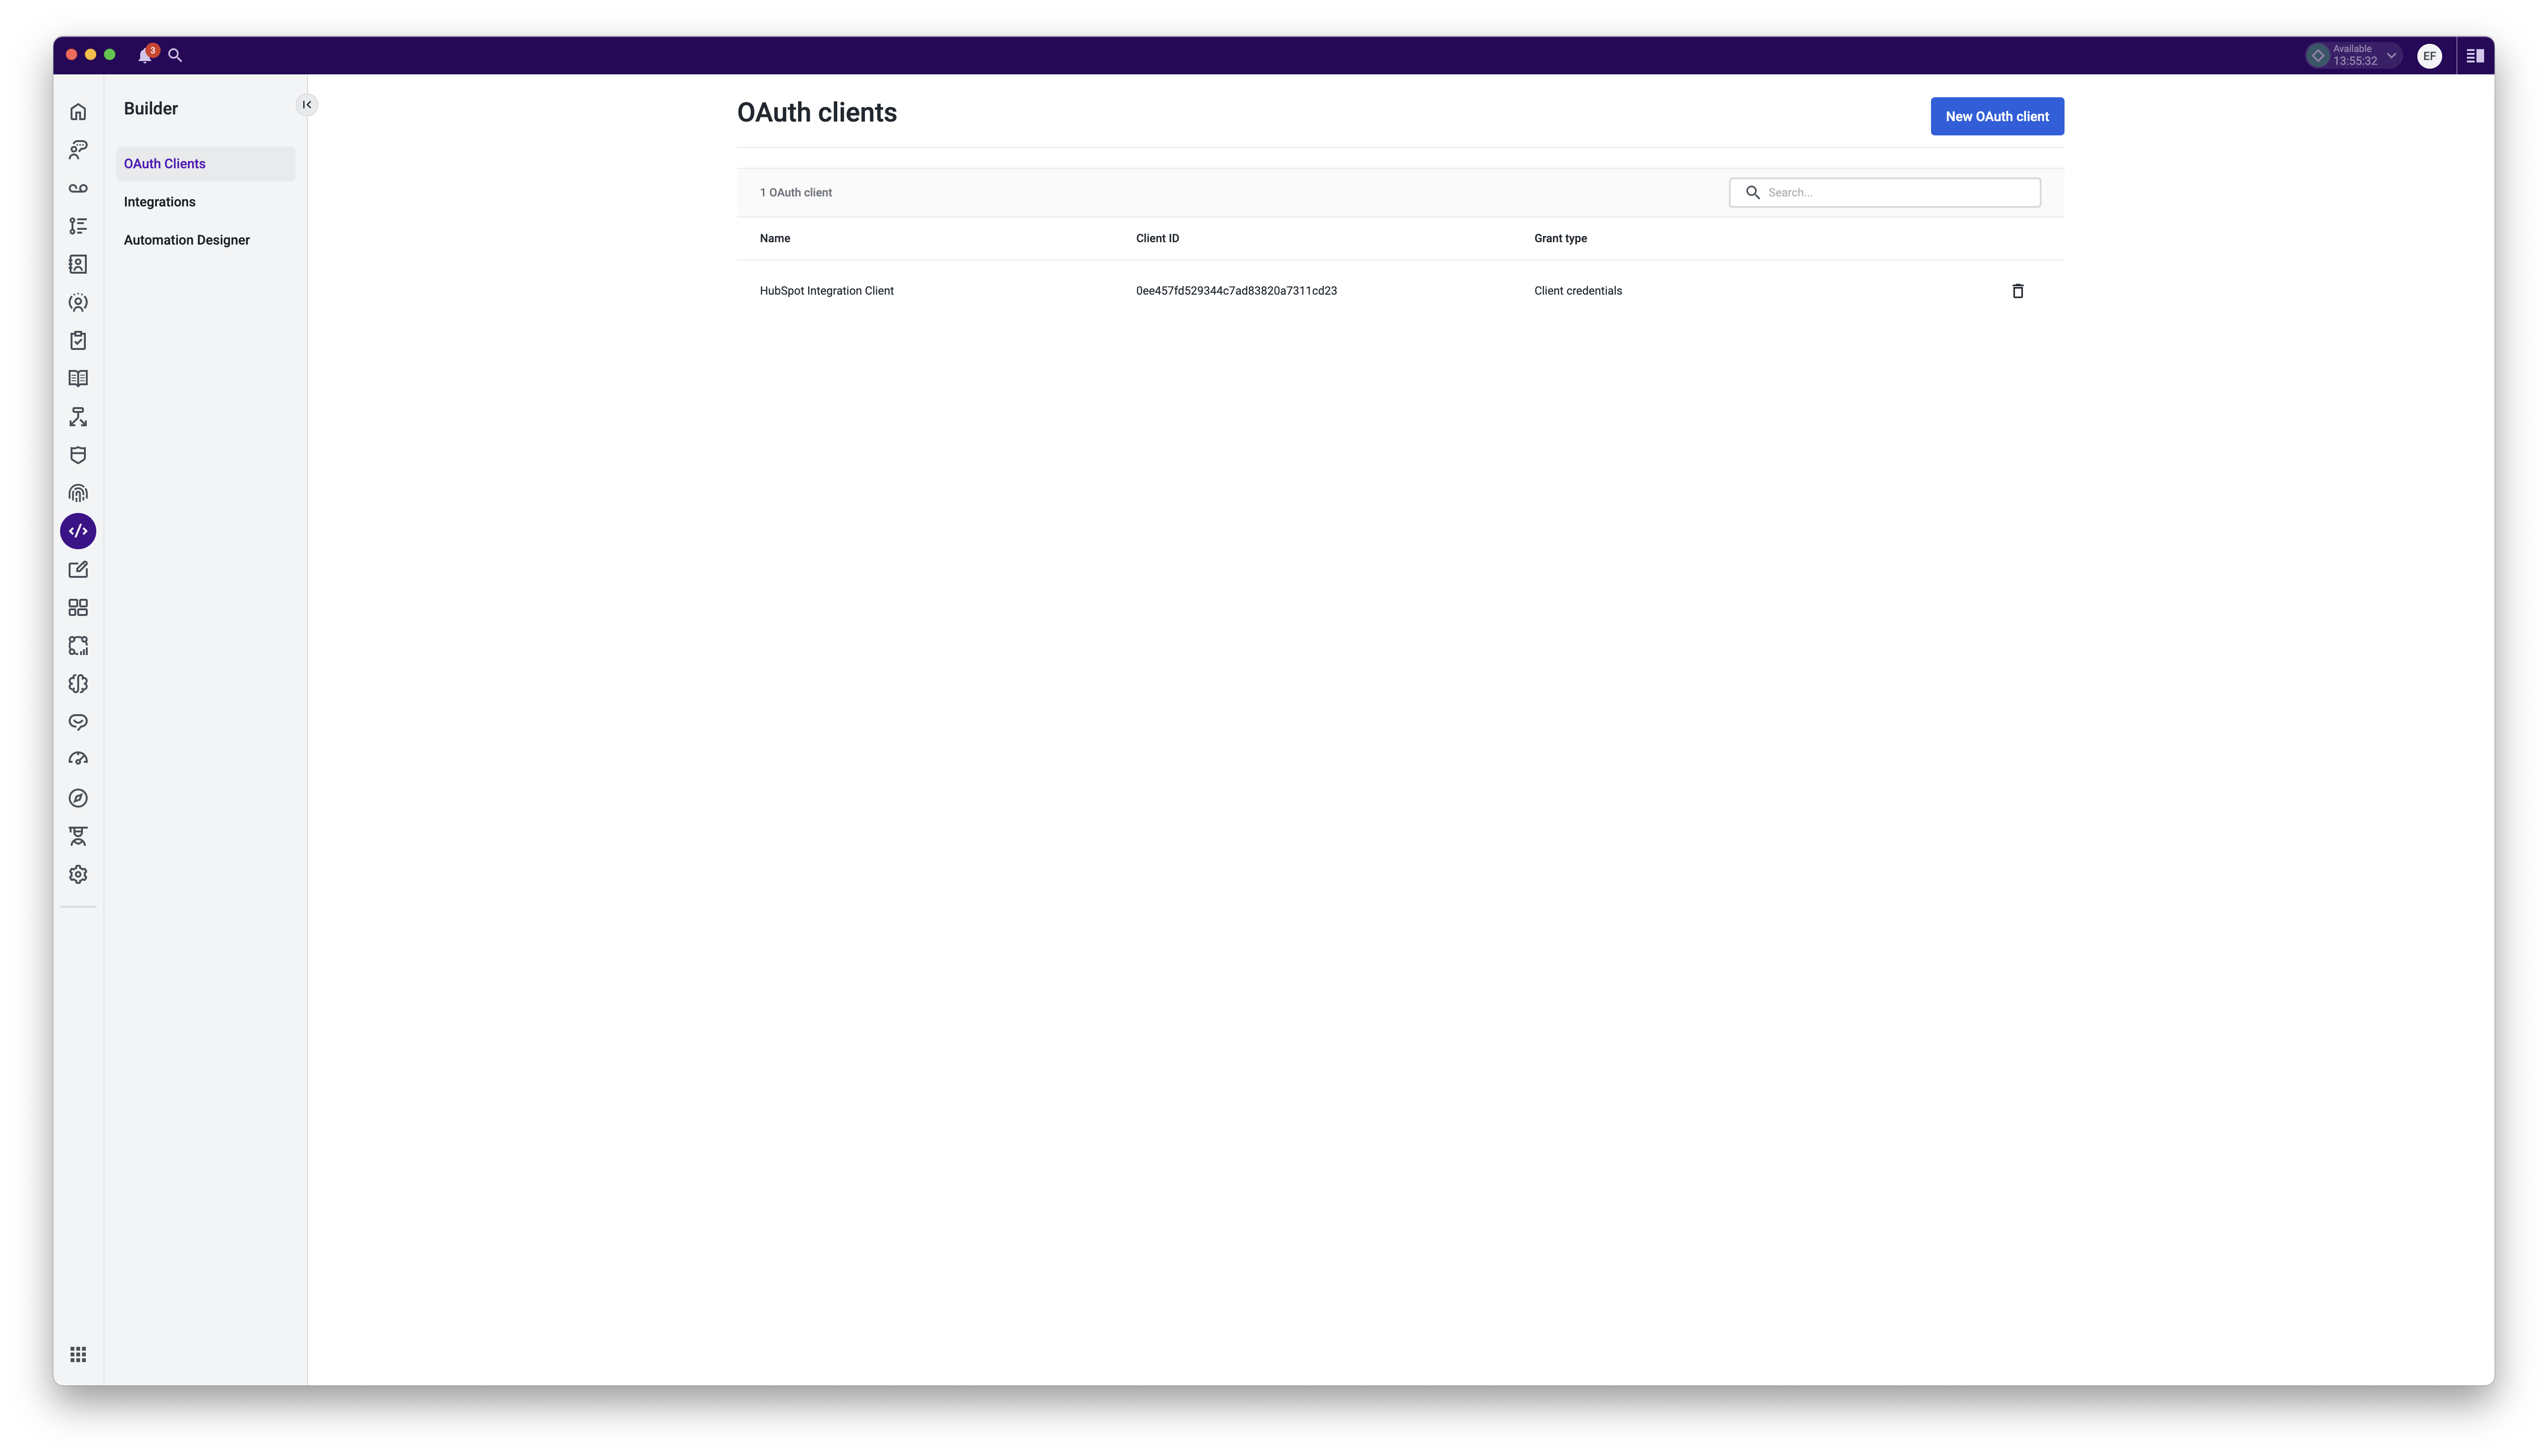The height and width of the screenshot is (1456, 2548).
Task: Open the notifications bell
Action: tap(145, 56)
